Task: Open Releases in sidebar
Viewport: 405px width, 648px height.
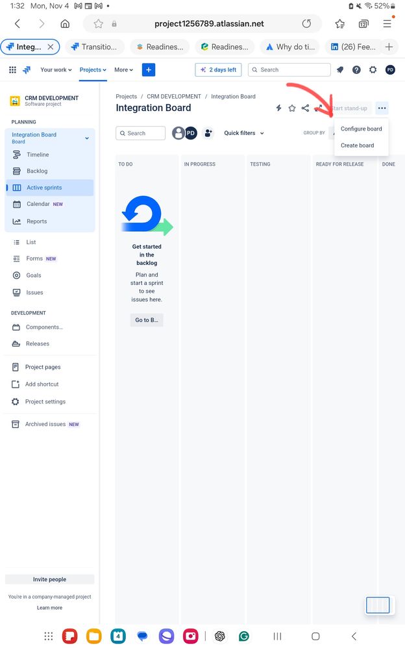Action: 49,344
